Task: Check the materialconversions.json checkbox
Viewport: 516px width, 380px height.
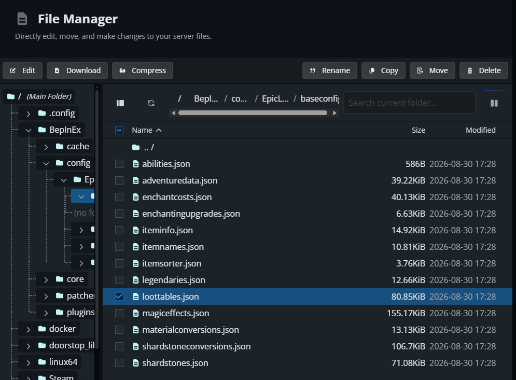Action: (x=119, y=330)
